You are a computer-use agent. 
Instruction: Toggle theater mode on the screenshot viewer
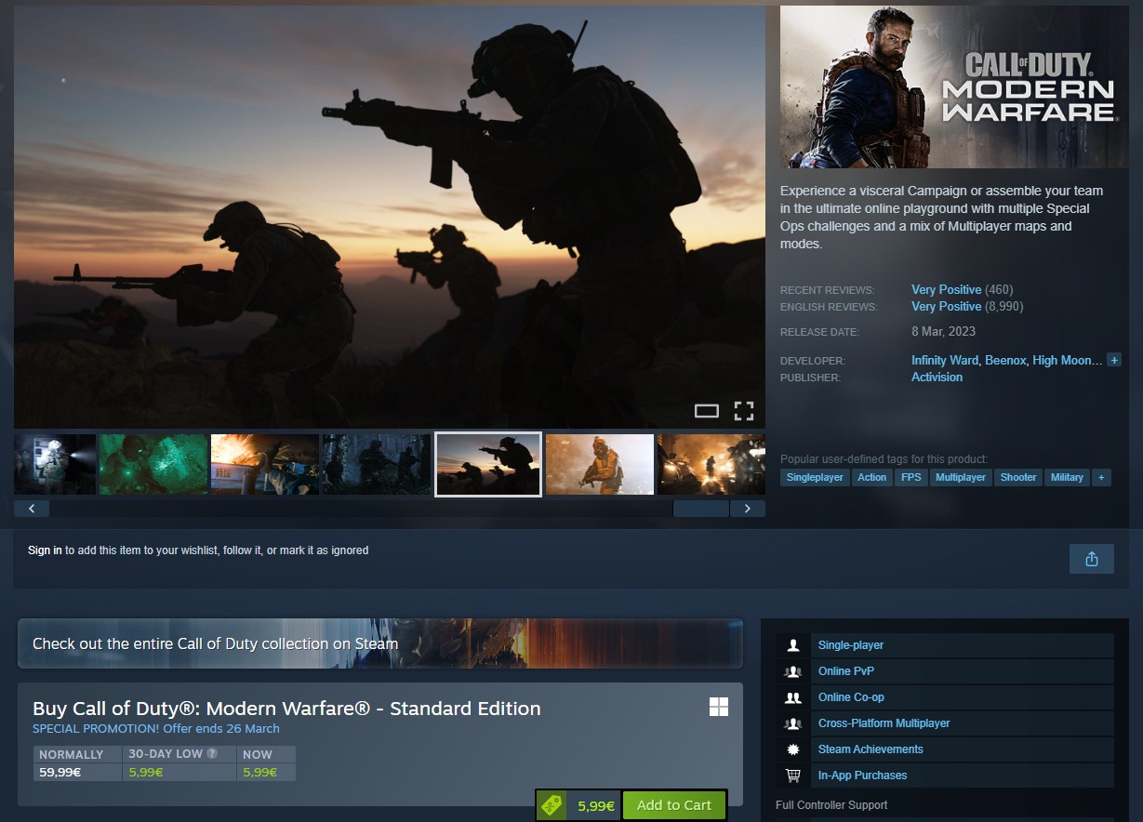coord(707,411)
